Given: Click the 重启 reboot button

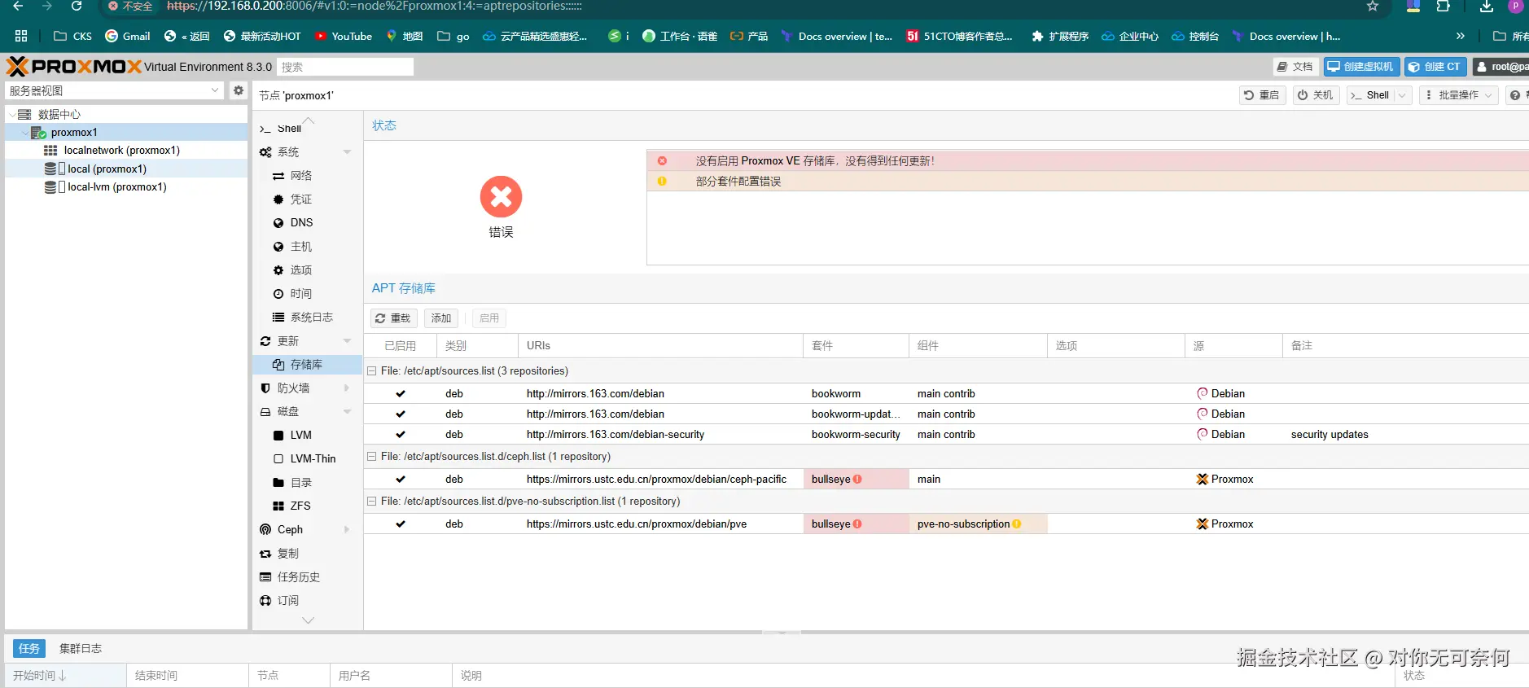Looking at the screenshot, I should (x=1261, y=95).
